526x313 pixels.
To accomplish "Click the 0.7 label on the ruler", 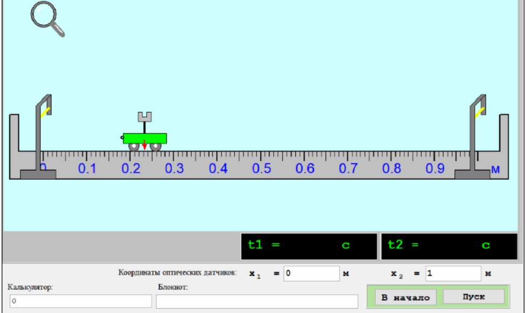I will [x=349, y=168].
